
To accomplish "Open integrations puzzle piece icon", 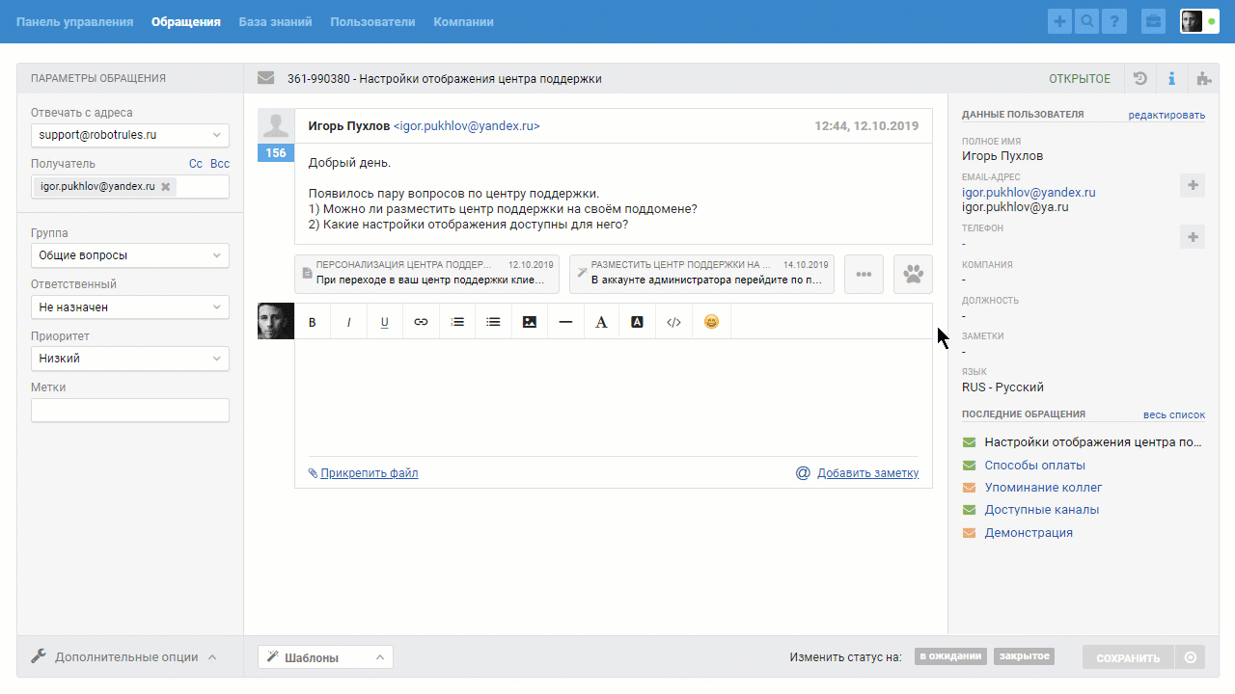I will click(1203, 79).
